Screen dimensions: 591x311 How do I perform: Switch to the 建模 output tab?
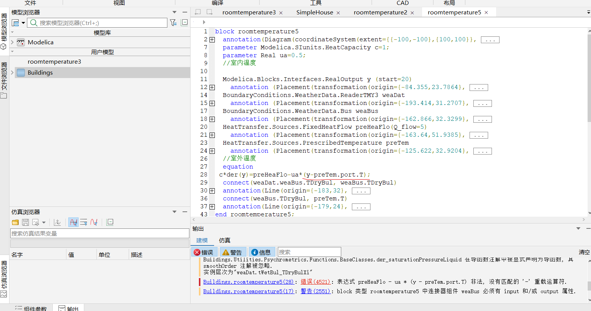coord(202,241)
